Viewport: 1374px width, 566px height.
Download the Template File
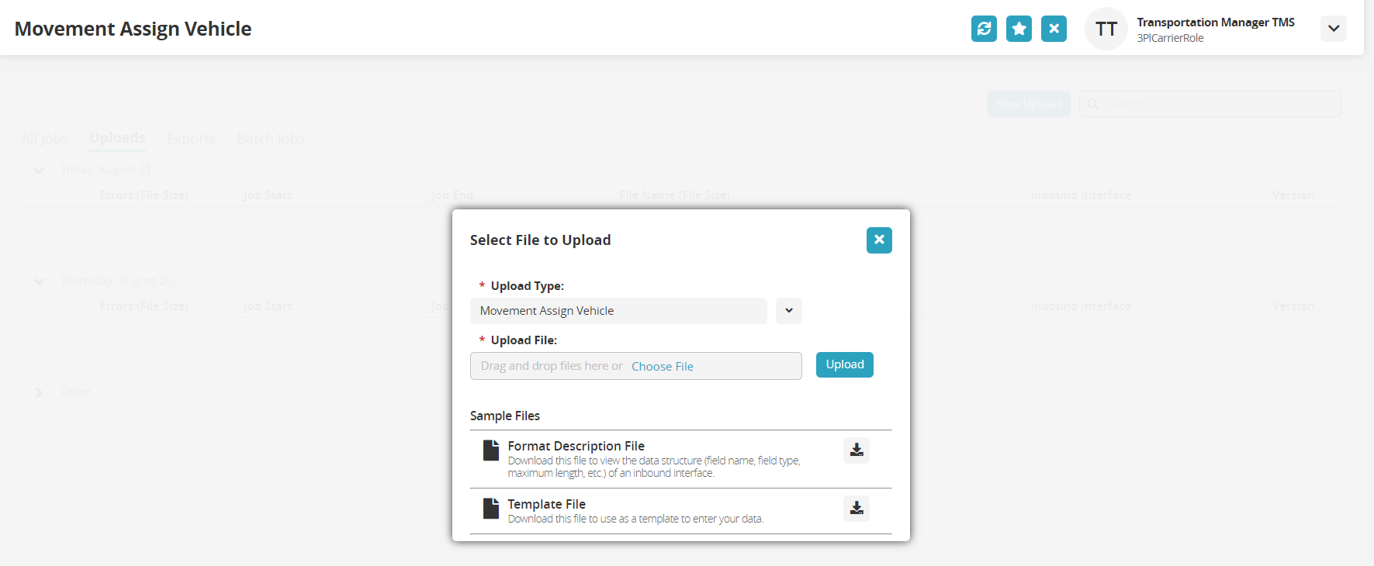(x=857, y=509)
